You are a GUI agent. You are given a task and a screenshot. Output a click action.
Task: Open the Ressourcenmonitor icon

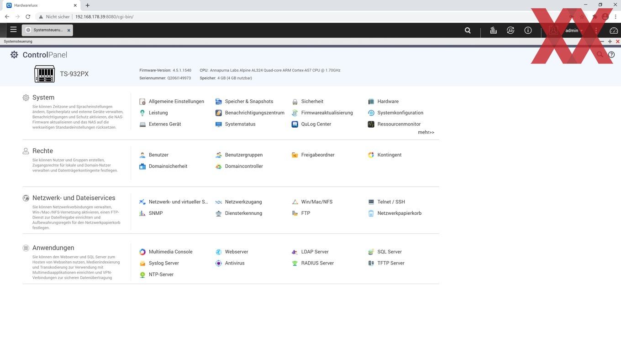pos(371,124)
